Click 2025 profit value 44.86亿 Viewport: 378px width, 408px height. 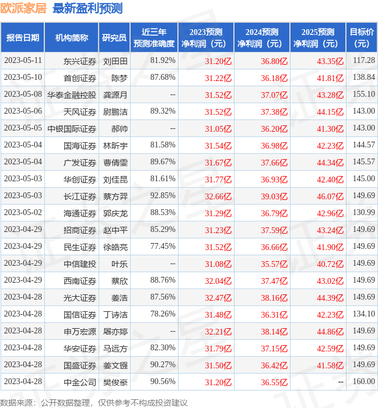pos(330,332)
